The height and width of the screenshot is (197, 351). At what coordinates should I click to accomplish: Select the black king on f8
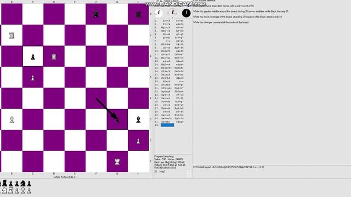96,14
